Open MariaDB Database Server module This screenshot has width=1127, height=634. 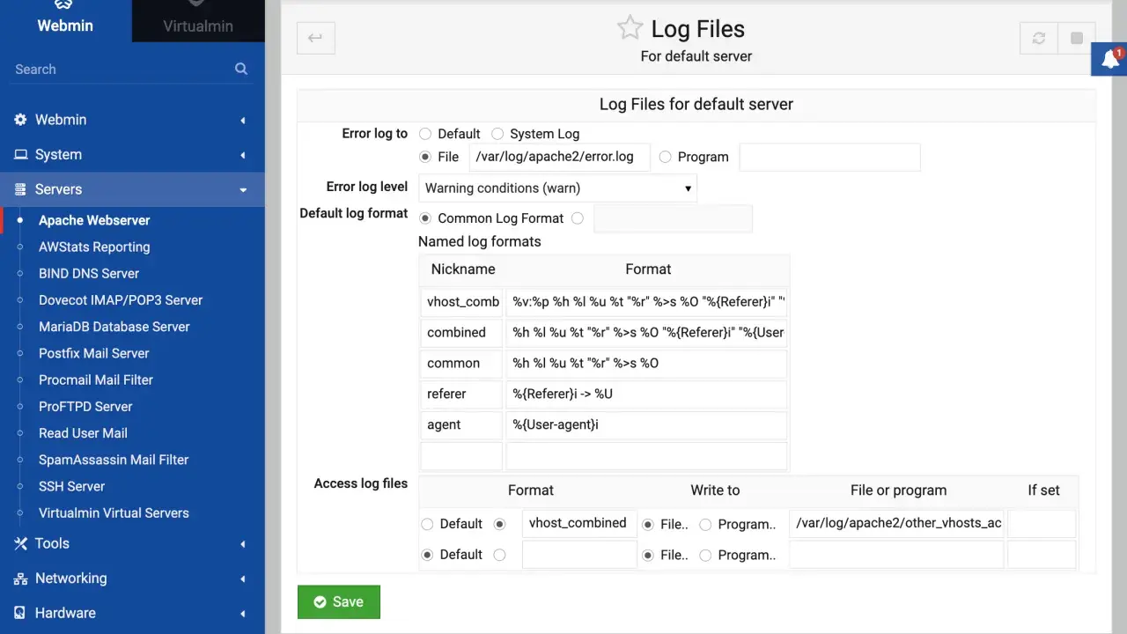114,327
